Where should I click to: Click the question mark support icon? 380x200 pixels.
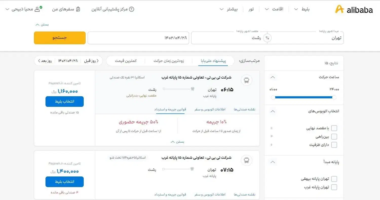132,9
